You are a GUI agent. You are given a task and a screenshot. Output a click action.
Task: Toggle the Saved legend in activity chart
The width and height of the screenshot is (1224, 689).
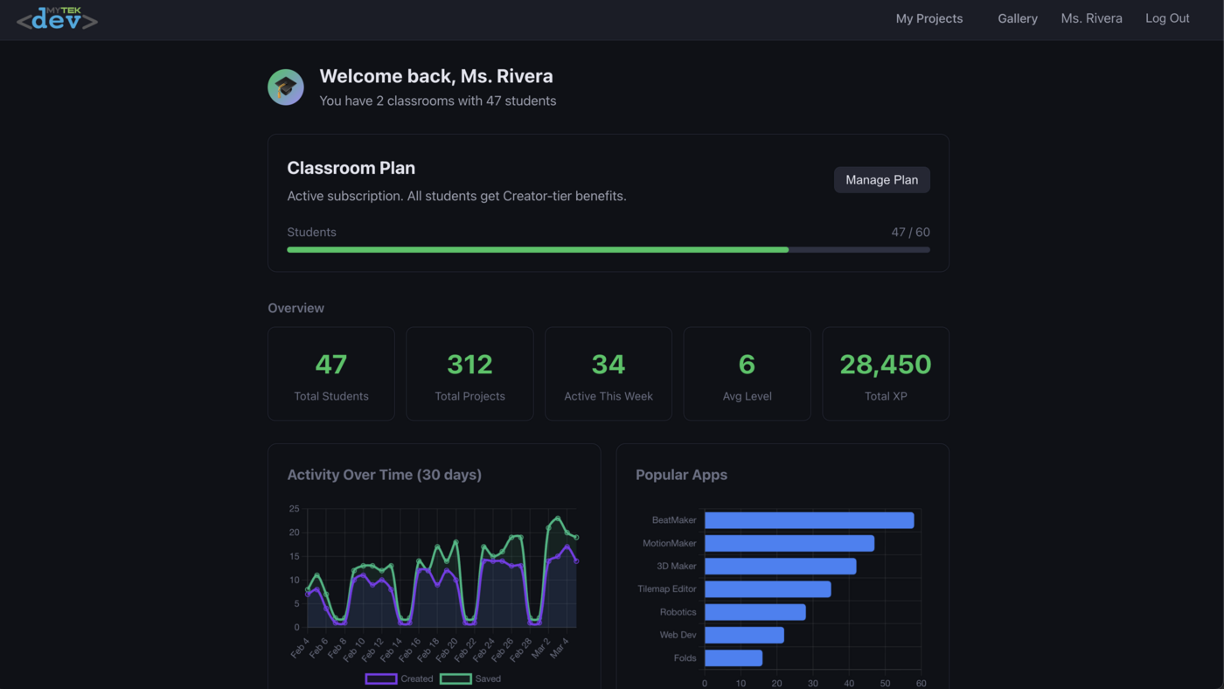[x=472, y=679]
